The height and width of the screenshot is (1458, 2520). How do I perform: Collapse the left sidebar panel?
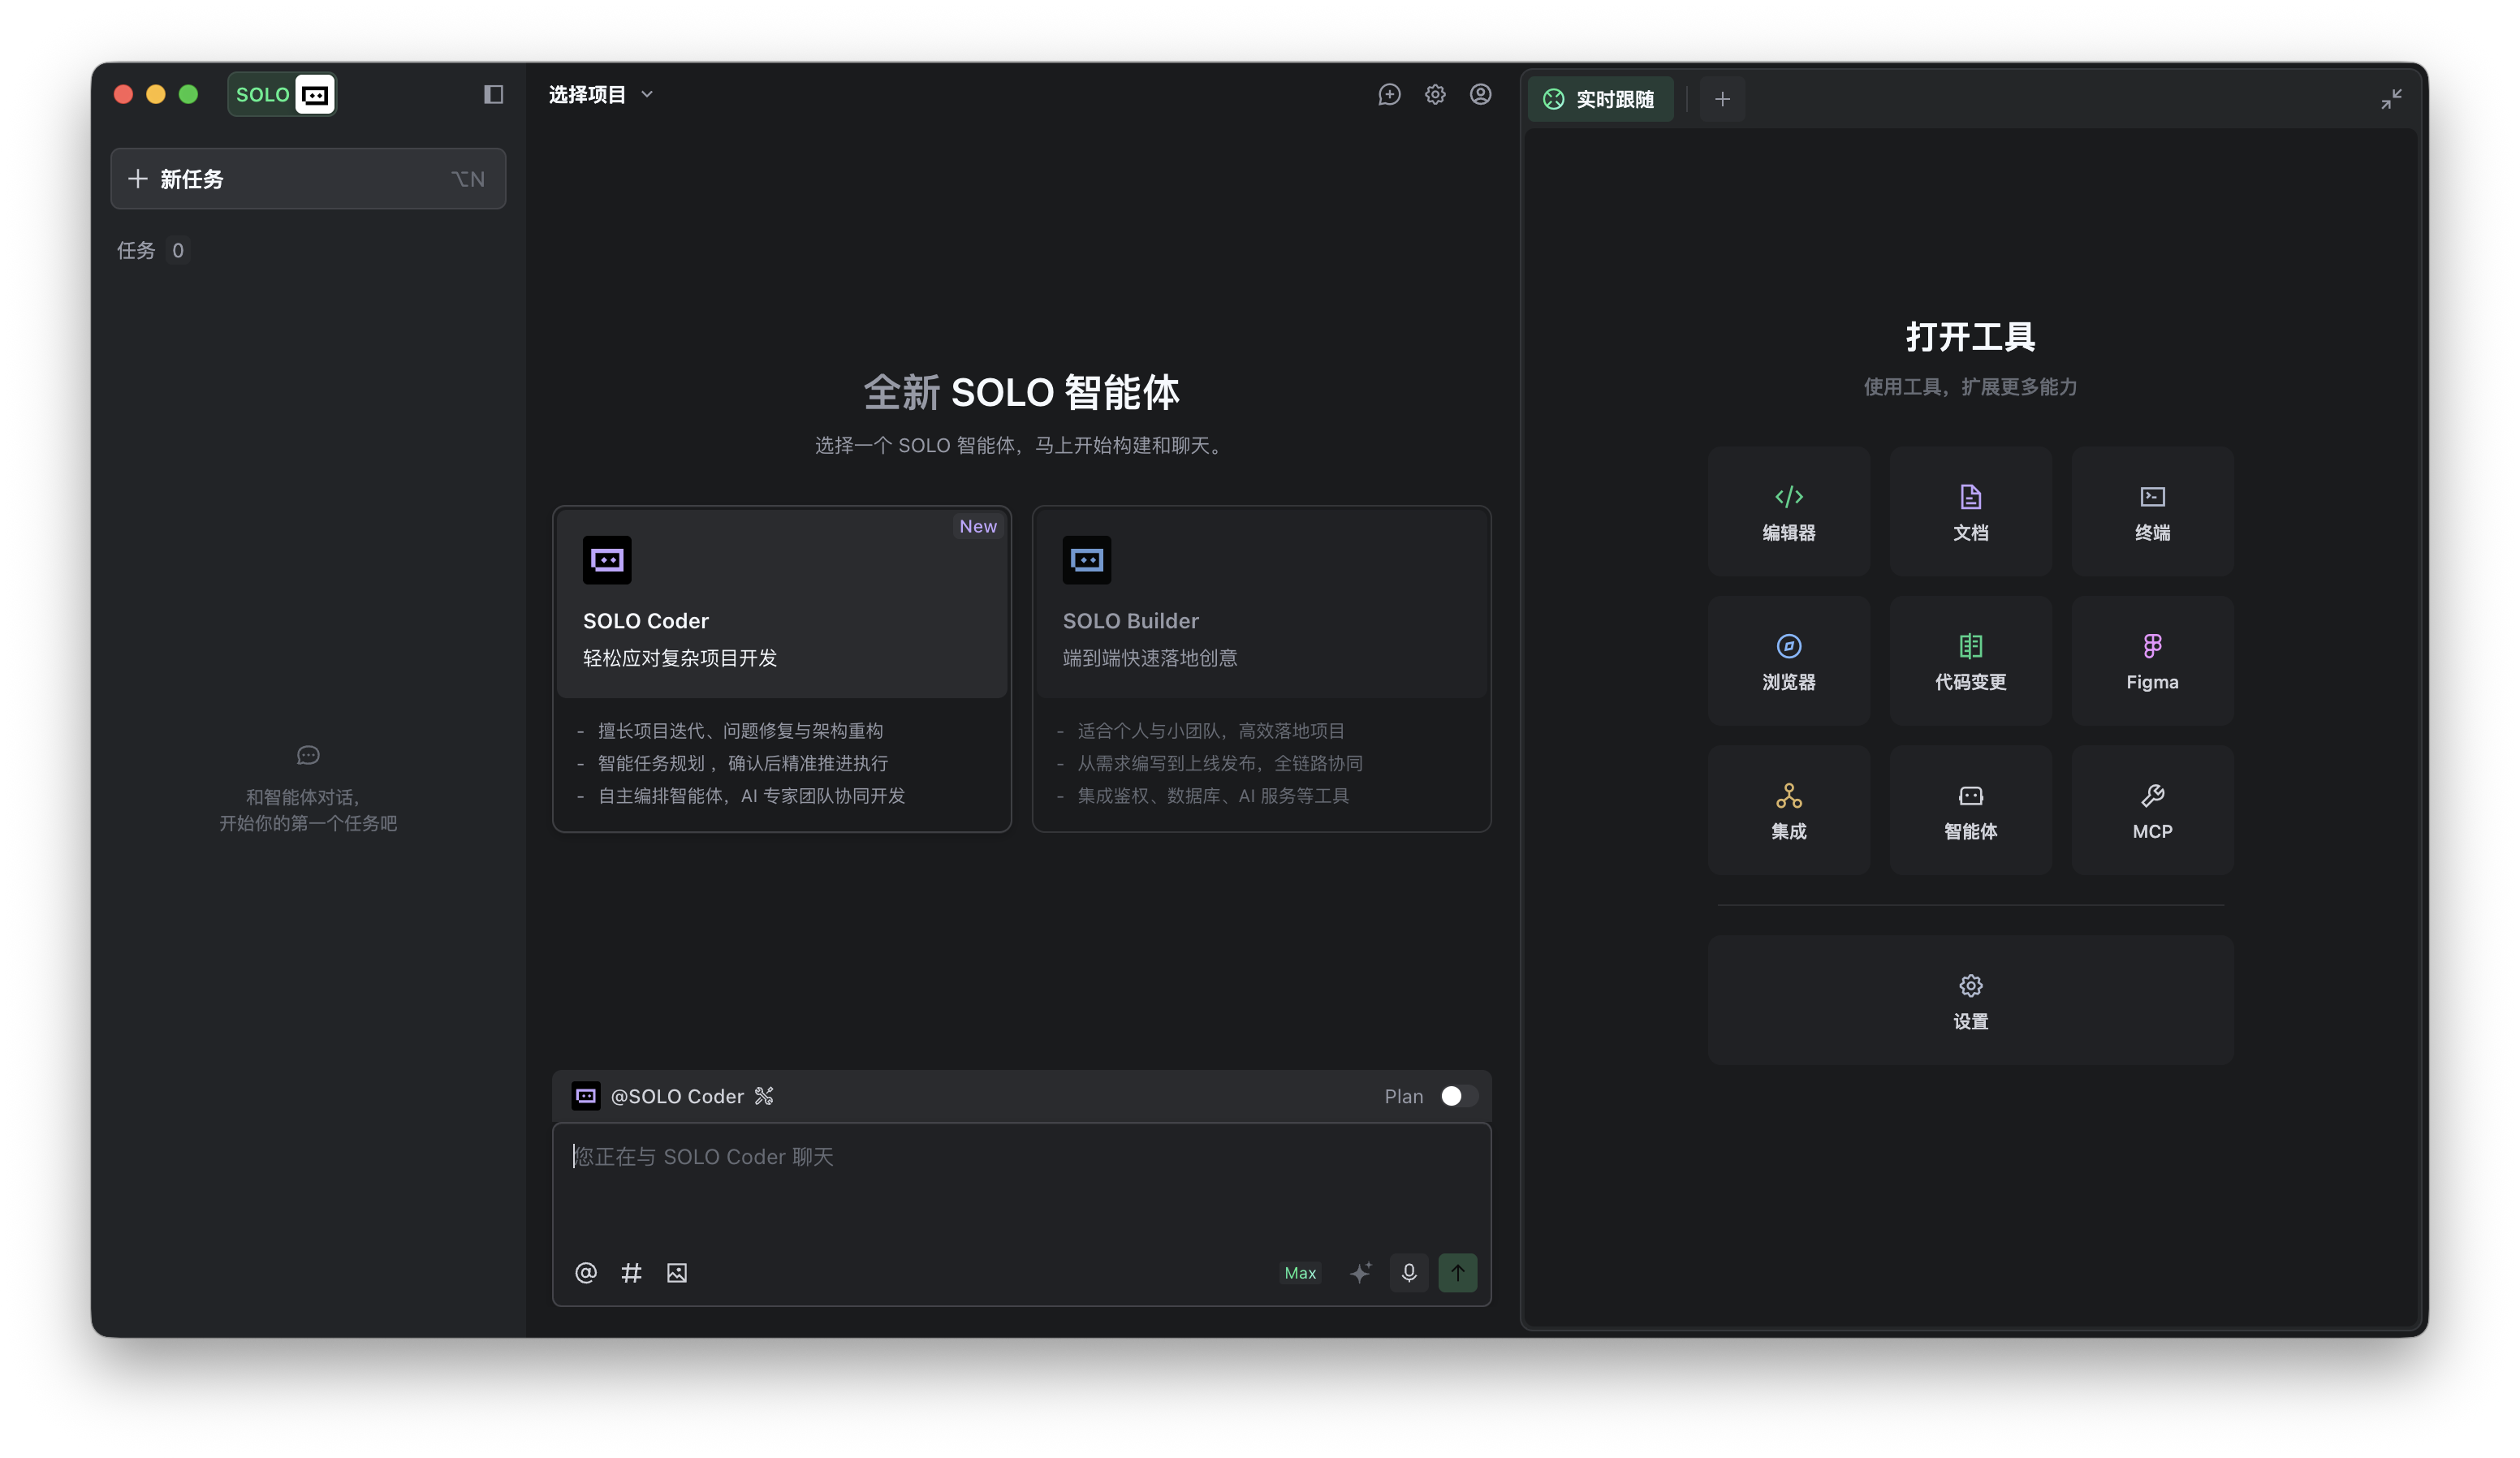(493, 95)
